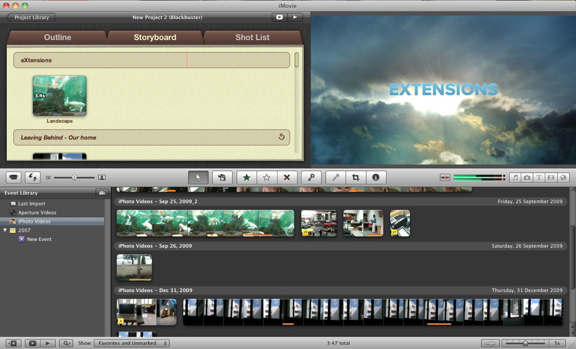
Task: Show the Maps and Backgrounds globe browser
Action: (563, 177)
